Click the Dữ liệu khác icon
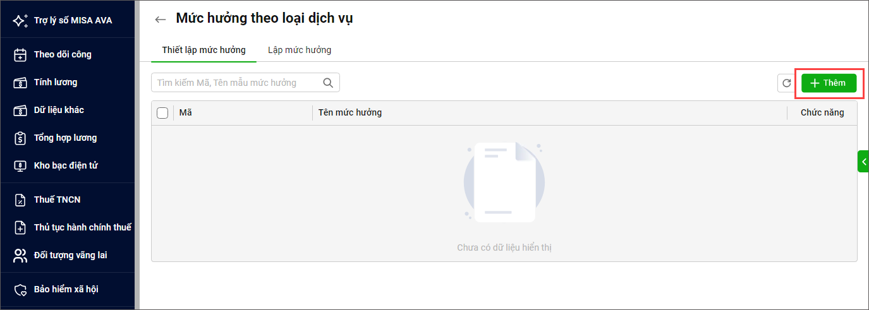This screenshot has width=869, height=310. [20, 110]
